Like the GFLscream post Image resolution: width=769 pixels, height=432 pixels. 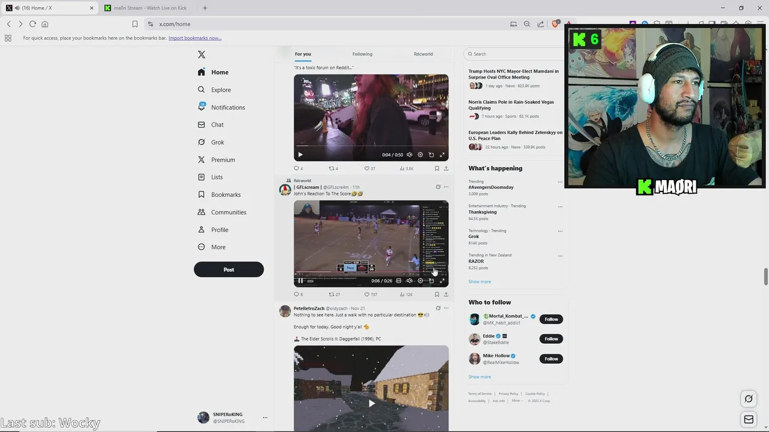371,295
